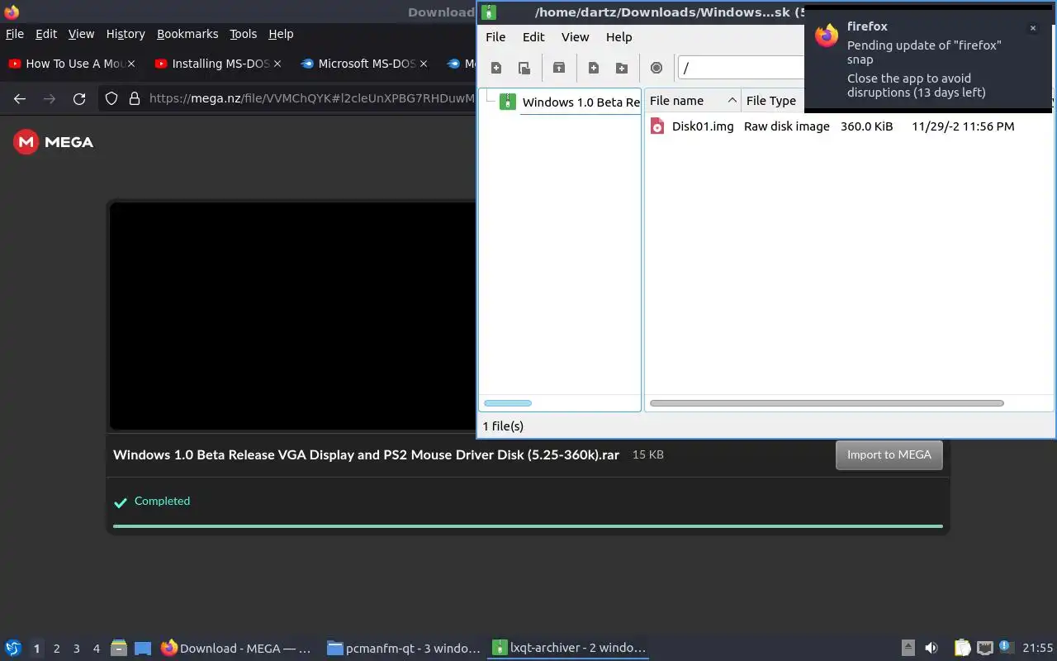The height and width of the screenshot is (661, 1057).
Task: Click the 21:55 panel clock
Action: click(x=1038, y=648)
